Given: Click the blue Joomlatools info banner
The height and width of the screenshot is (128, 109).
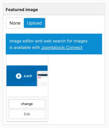Looking at the screenshot, I should tap(54, 44).
